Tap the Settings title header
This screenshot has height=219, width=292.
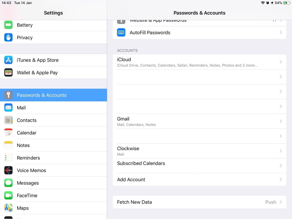pos(53,13)
